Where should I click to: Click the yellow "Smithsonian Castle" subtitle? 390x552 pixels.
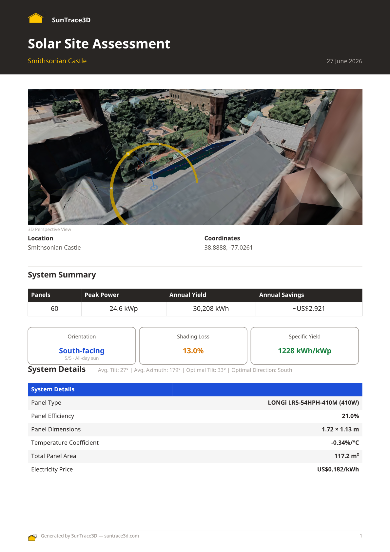[57, 61]
